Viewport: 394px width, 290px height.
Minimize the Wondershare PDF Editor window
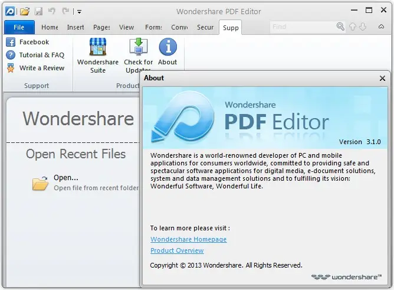click(354, 10)
